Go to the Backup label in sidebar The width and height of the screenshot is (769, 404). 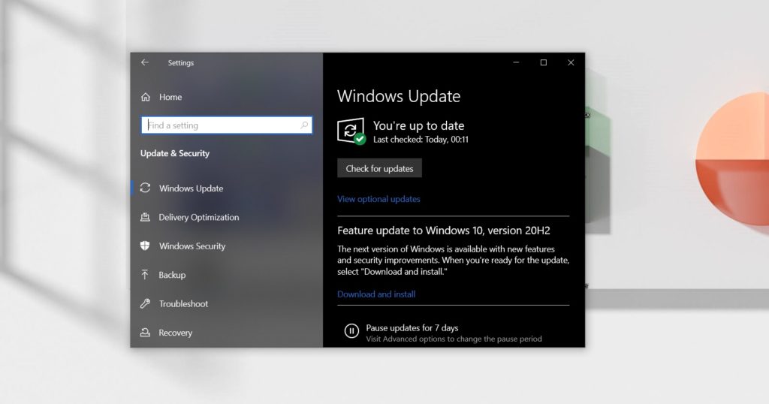[x=172, y=276]
